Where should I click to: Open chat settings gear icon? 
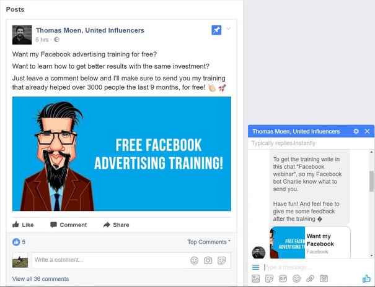(356, 131)
